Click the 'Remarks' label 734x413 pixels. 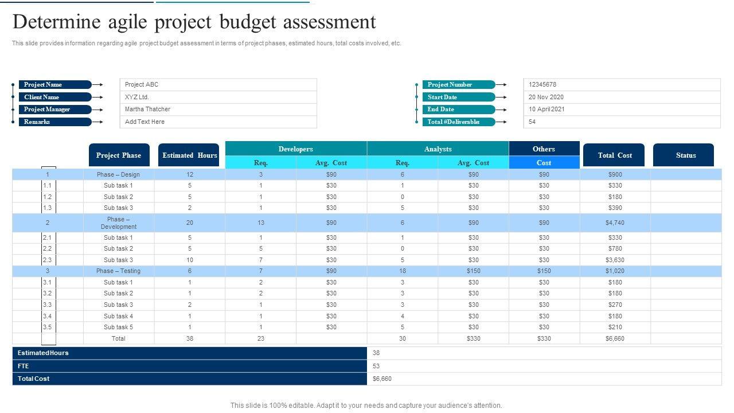[x=55, y=122]
